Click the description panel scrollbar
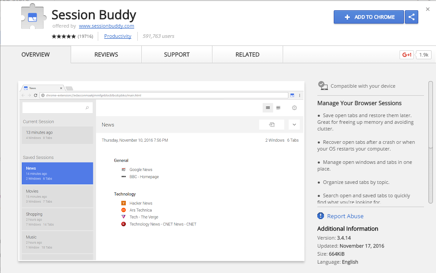The image size is (436, 273). [430, 142]
